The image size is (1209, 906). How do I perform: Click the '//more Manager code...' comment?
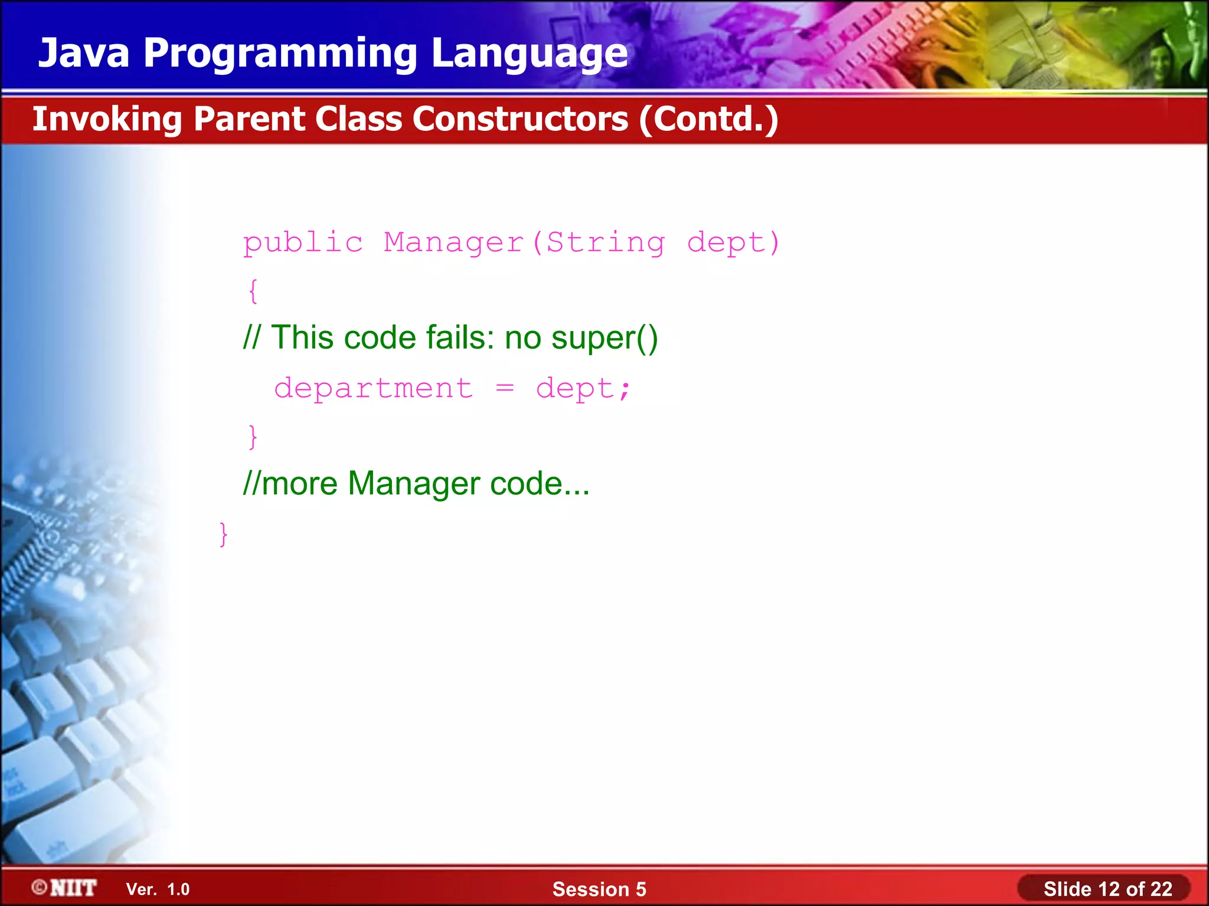coord(416,484)
